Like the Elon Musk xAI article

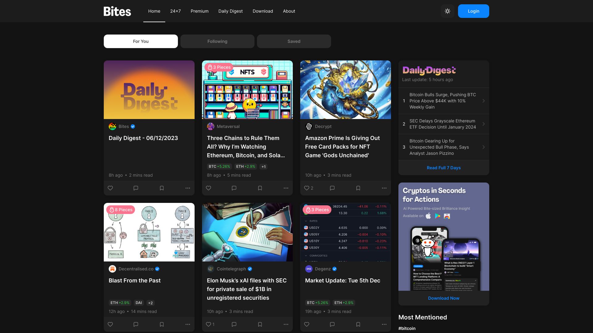point(209,324)
